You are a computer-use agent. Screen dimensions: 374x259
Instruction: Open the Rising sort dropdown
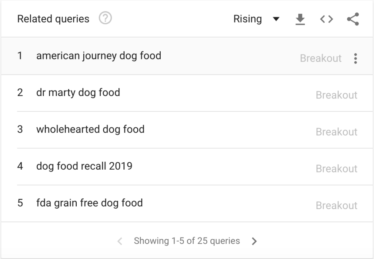256,19
